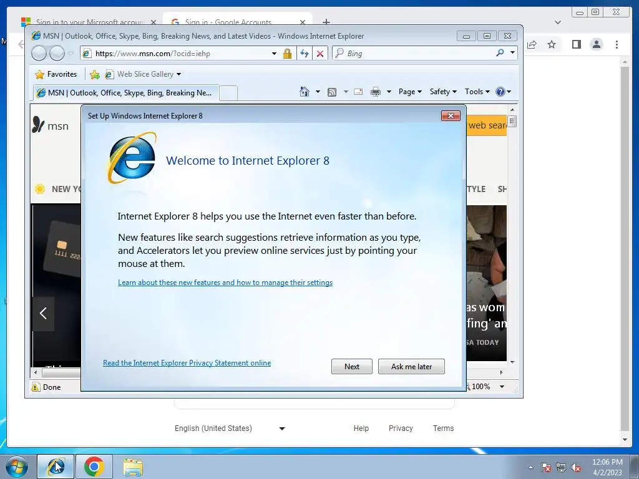The width and height of the screenshot is (639, 479).
Task: Click the muted volume tray icon
Action: tap(576, 467)
